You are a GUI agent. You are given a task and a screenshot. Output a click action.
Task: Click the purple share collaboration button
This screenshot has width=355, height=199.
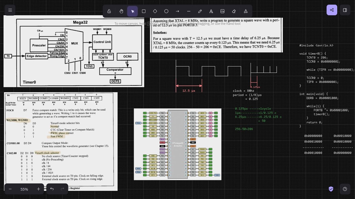(x=332, y=10)
